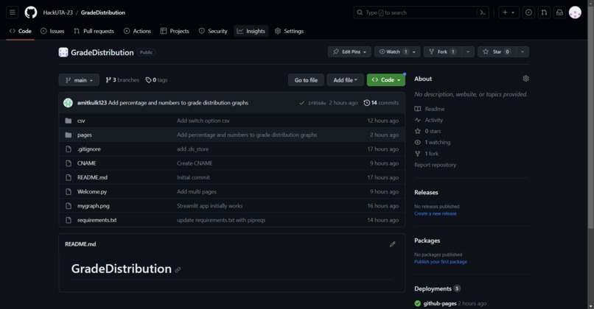Open the Pull requests tab
594x309 pixels.
pos(94,31)
